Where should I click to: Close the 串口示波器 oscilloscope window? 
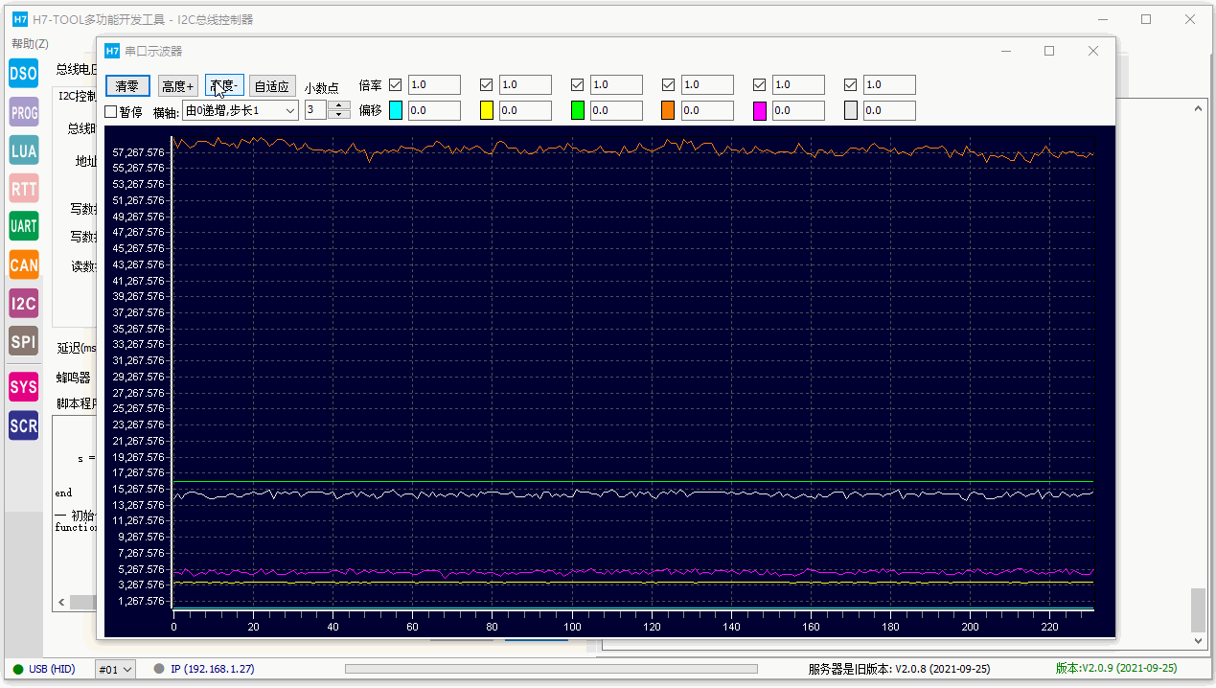pos(1093,51)
